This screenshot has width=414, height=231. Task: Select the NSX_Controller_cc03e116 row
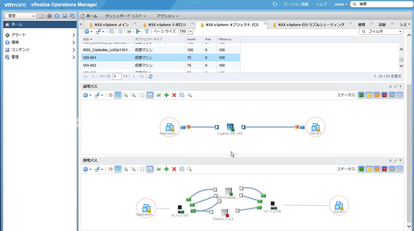point(161,50)
